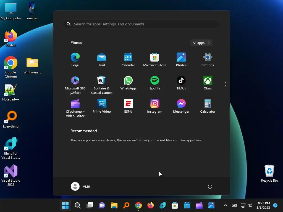Open File Explorer from taskbar
Viewport: 283px width, 212px height.
click(x=114, y=205)
